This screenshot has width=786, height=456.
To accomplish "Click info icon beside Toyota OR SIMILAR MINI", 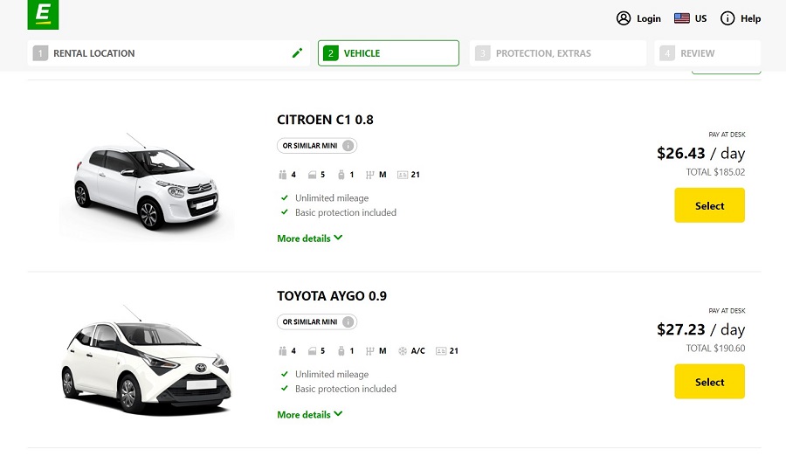I will (x=348, y=322).
